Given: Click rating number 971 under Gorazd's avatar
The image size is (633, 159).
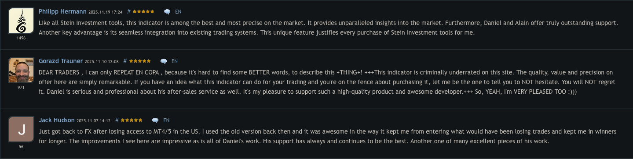Looking at the screenshot, I should (21, 88).
